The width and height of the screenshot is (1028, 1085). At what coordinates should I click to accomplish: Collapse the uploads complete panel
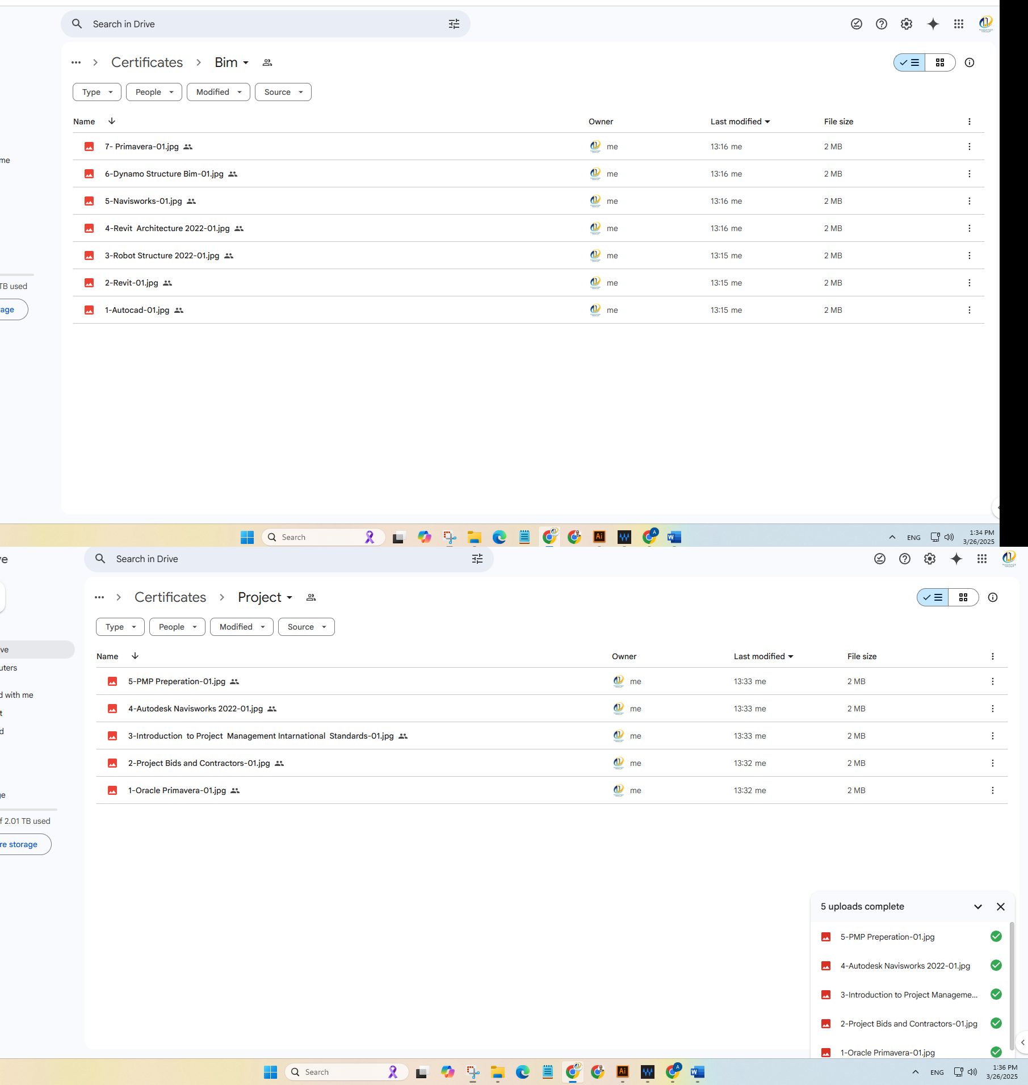click(978, 907)
